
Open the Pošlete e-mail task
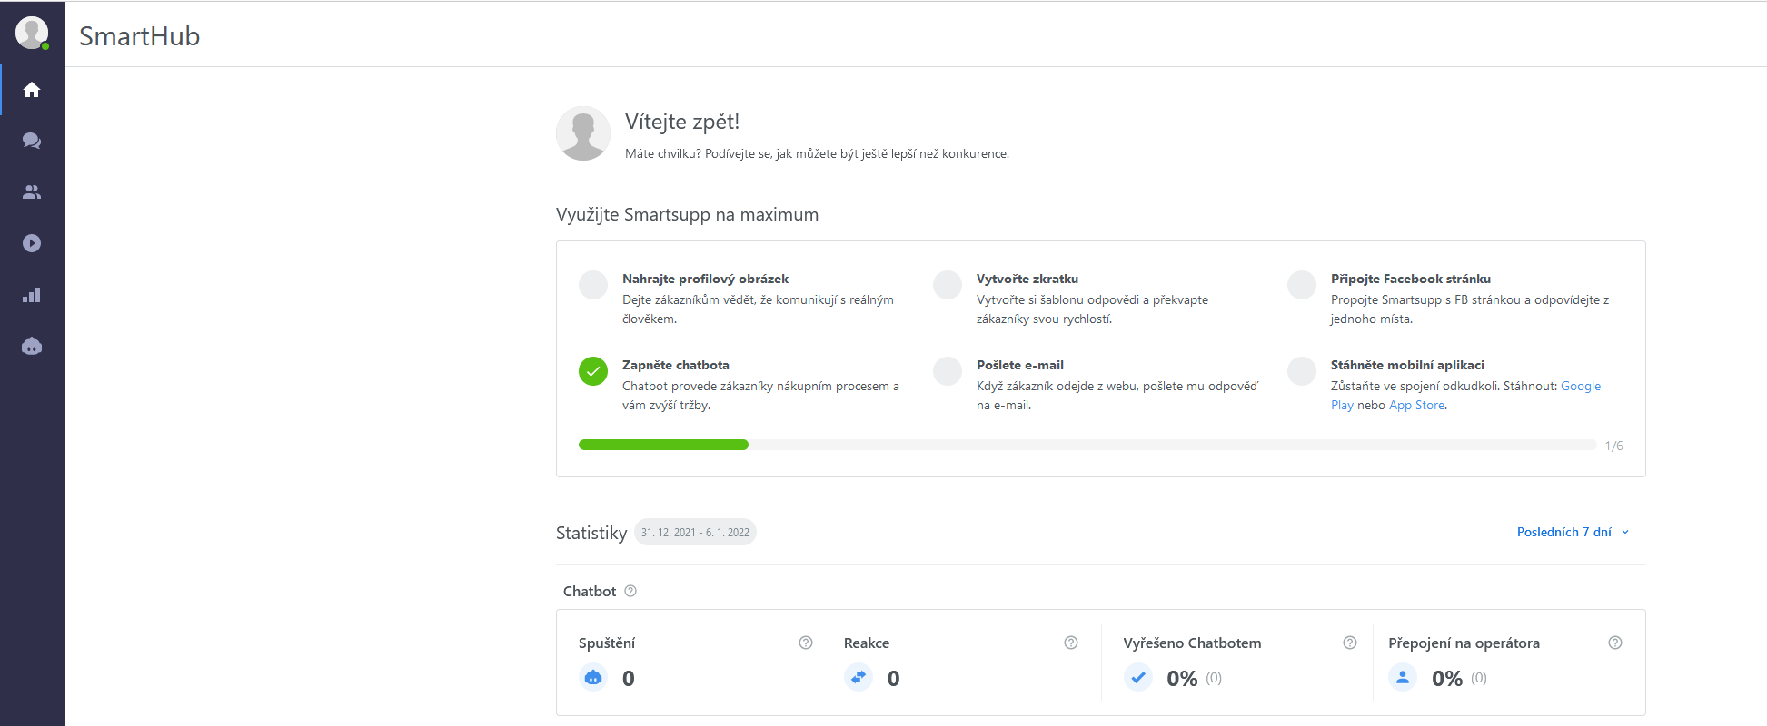(x=1019, y=365)
